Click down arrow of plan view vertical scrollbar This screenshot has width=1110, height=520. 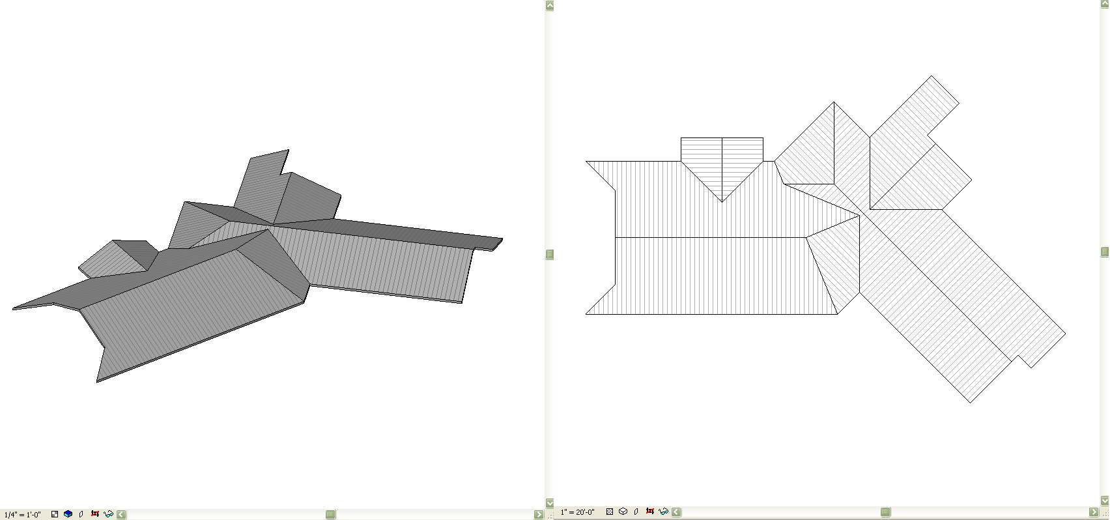click(1105, 500)
